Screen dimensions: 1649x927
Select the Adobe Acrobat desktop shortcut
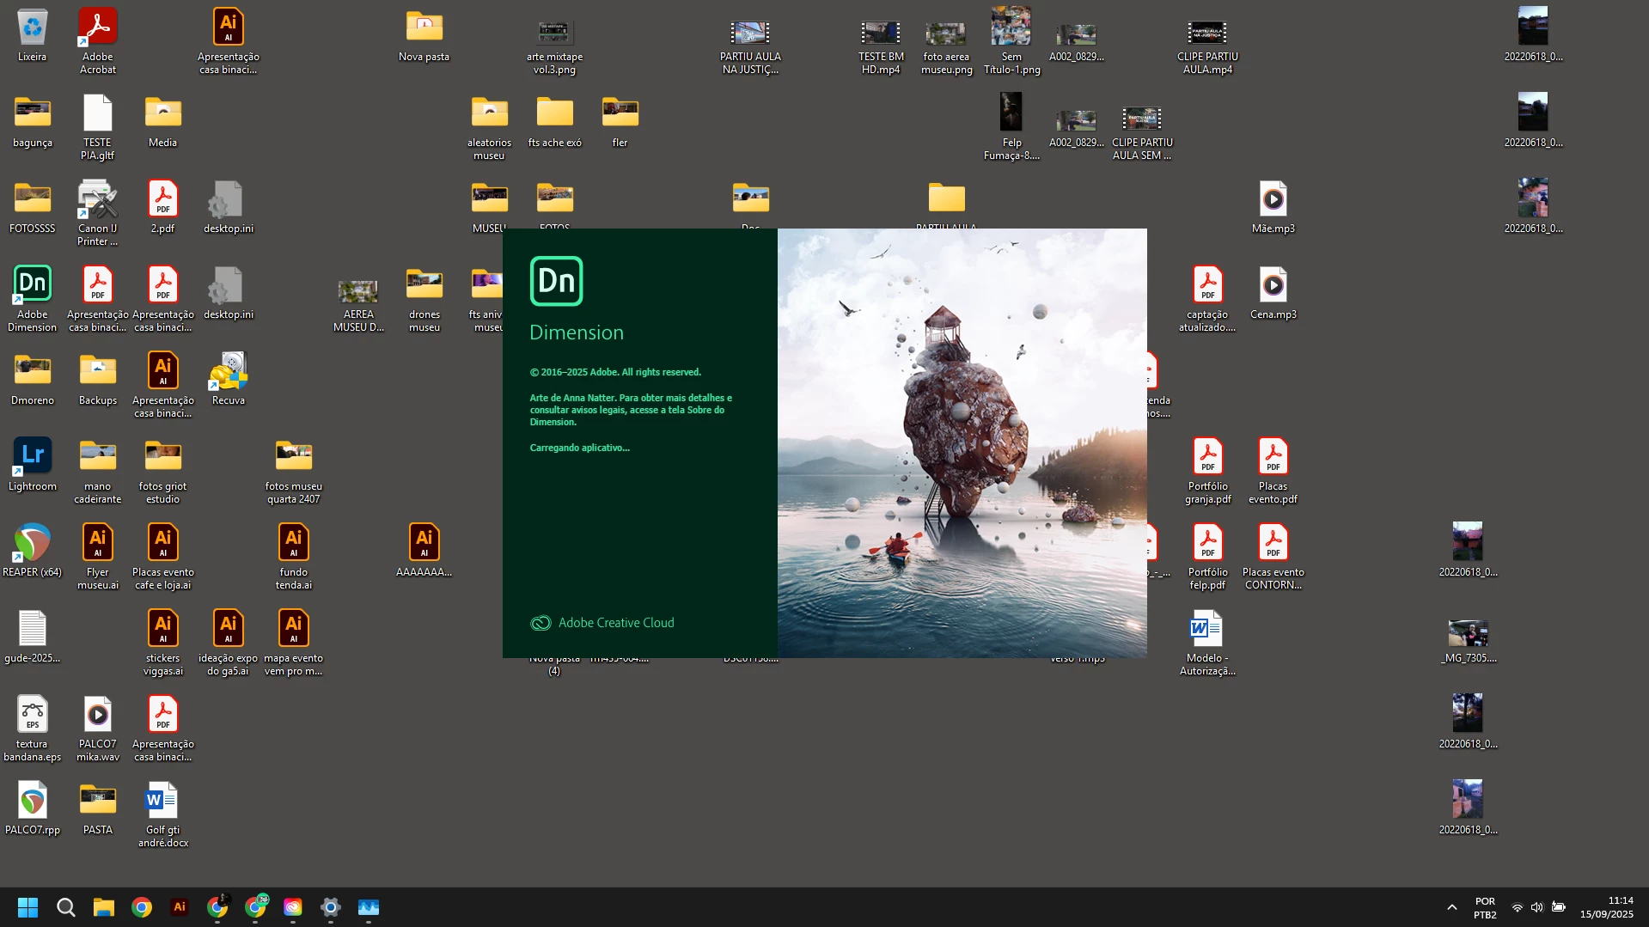pos(98,41)
